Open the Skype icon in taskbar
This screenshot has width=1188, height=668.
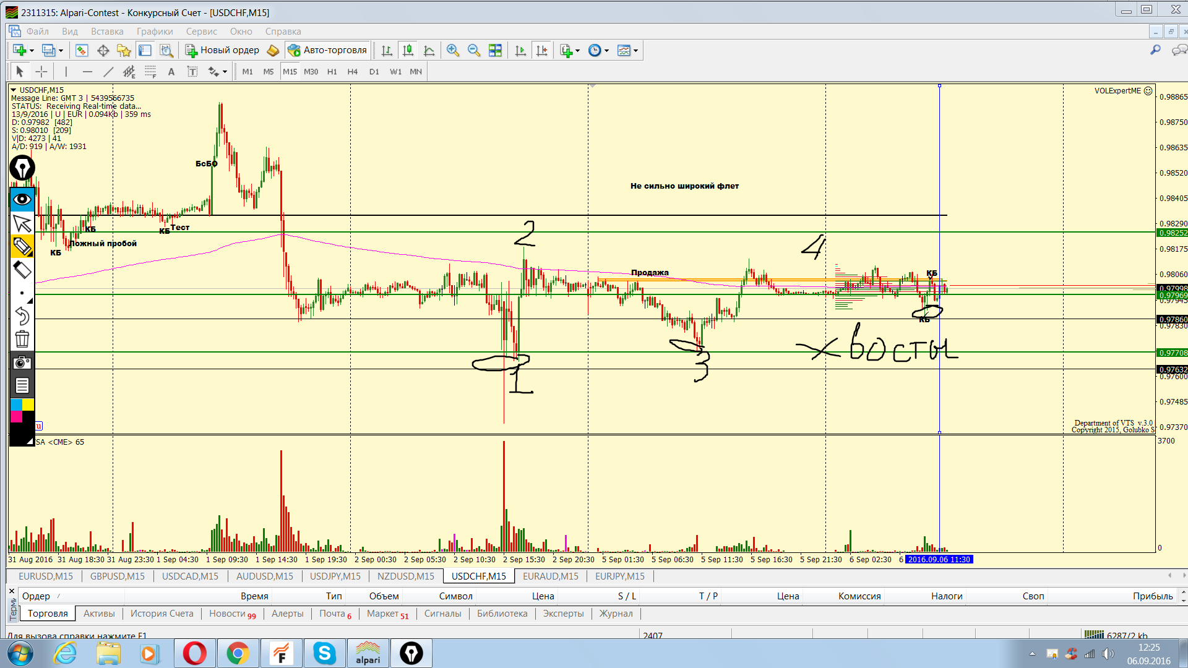coord(324,653)
